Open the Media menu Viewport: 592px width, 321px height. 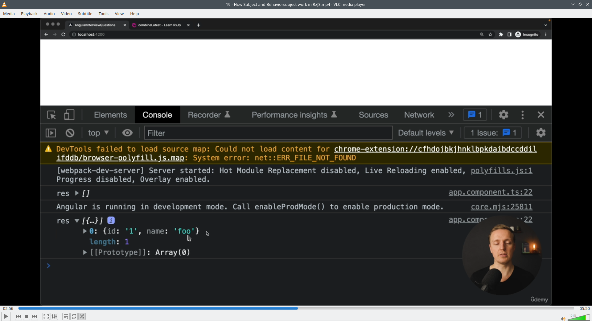point(9,14)
